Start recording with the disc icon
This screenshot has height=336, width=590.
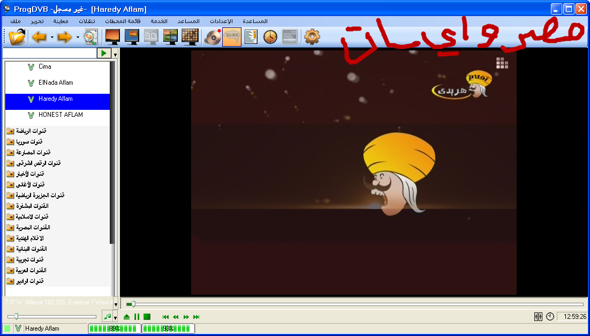pos(213,37)
